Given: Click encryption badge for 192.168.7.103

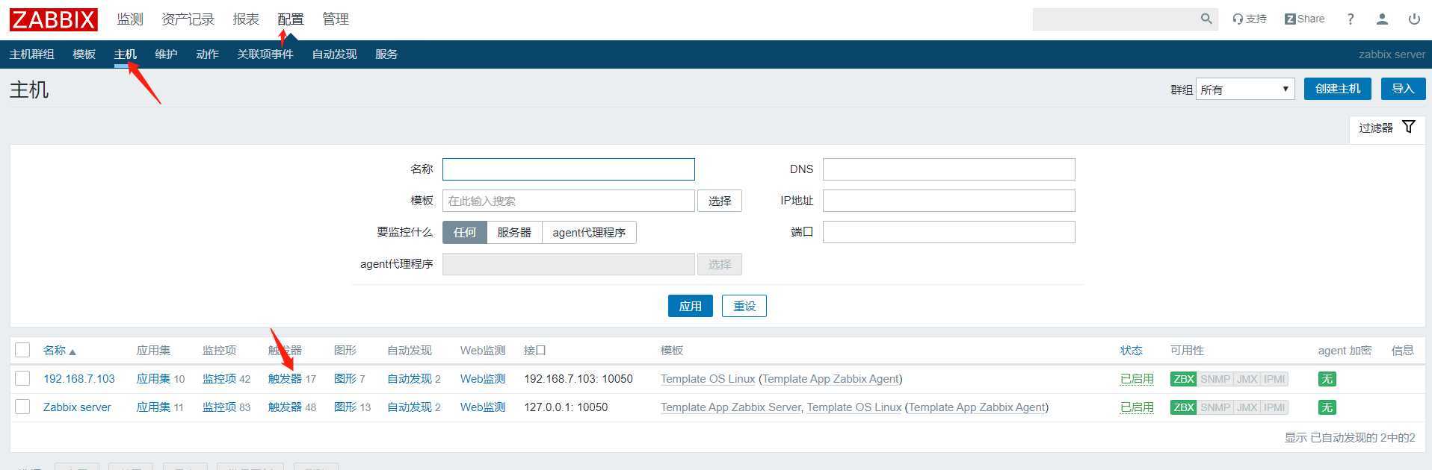Looking at the screenshot, I should (x=1327, y=379).
